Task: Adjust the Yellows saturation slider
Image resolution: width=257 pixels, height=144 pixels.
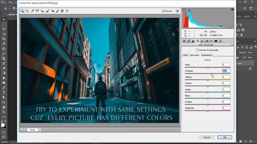Action: click(208, 80)
